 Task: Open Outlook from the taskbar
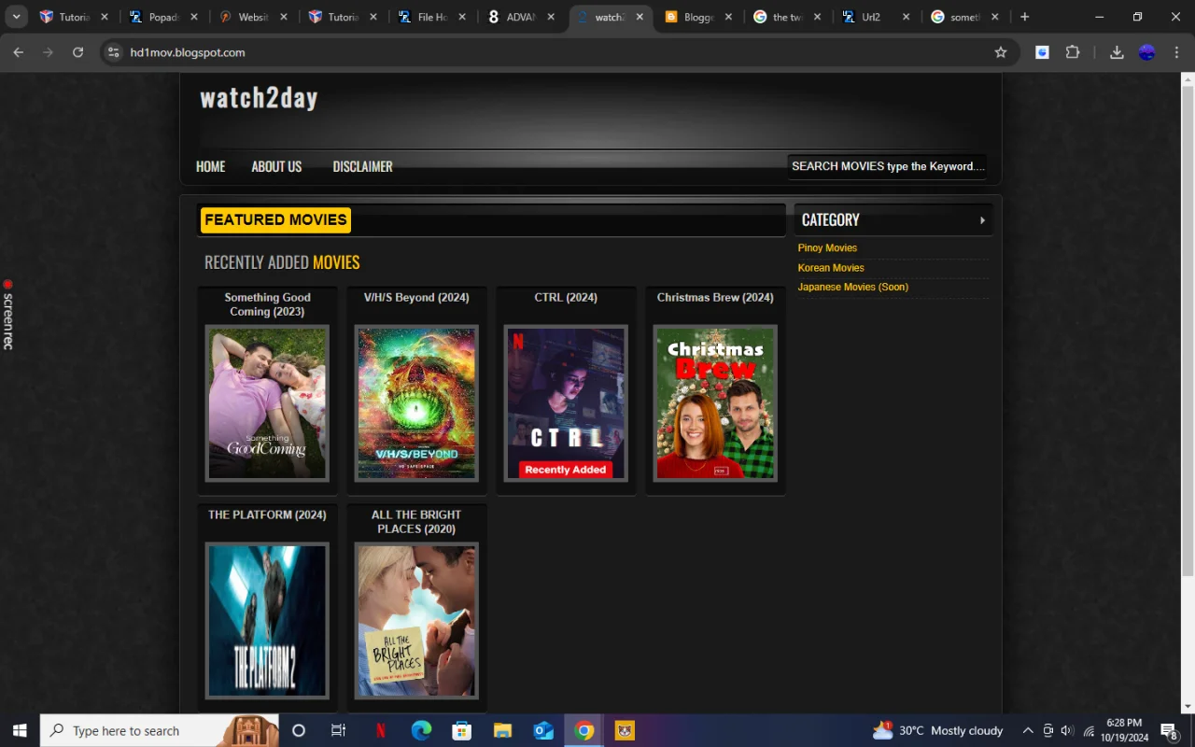coord(543,730)
